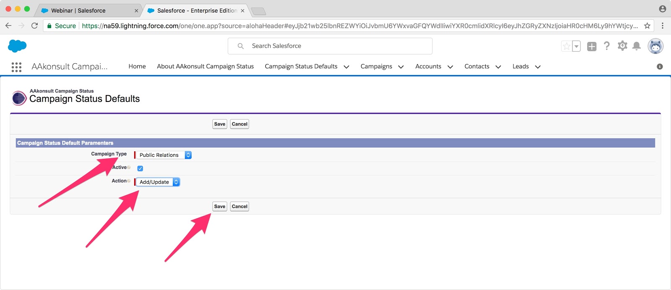Open the notifications bell
This screenshot has width=671, height=290.
click(636, 46)
